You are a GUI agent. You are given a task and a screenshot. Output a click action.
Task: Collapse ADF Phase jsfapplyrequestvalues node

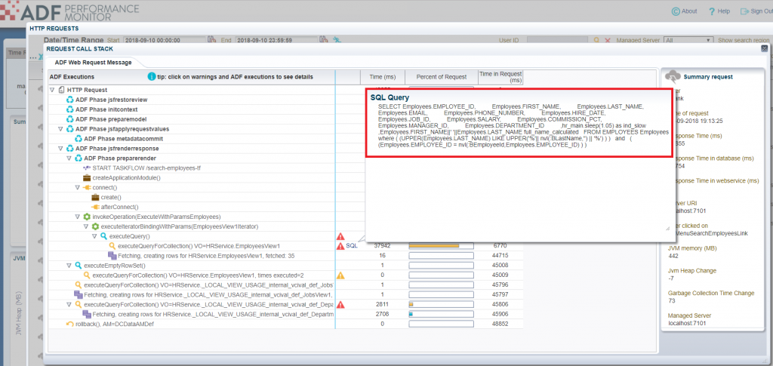(x=61, y=129)
